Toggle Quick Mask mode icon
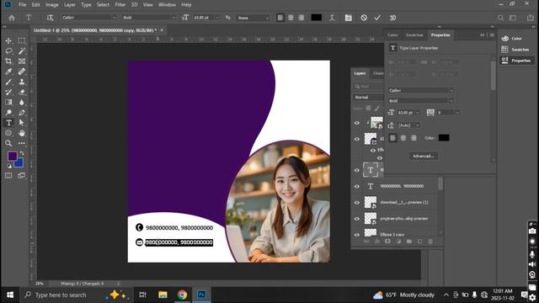The image size is (539, 303). point(8,176)
